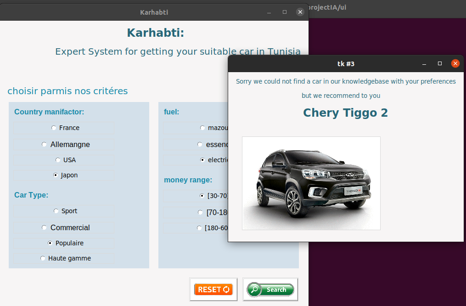Viewport: 466px width, 306px height.
Task: Click the orange RESET button
Action: pyautogui.click(x=213, y=289)
